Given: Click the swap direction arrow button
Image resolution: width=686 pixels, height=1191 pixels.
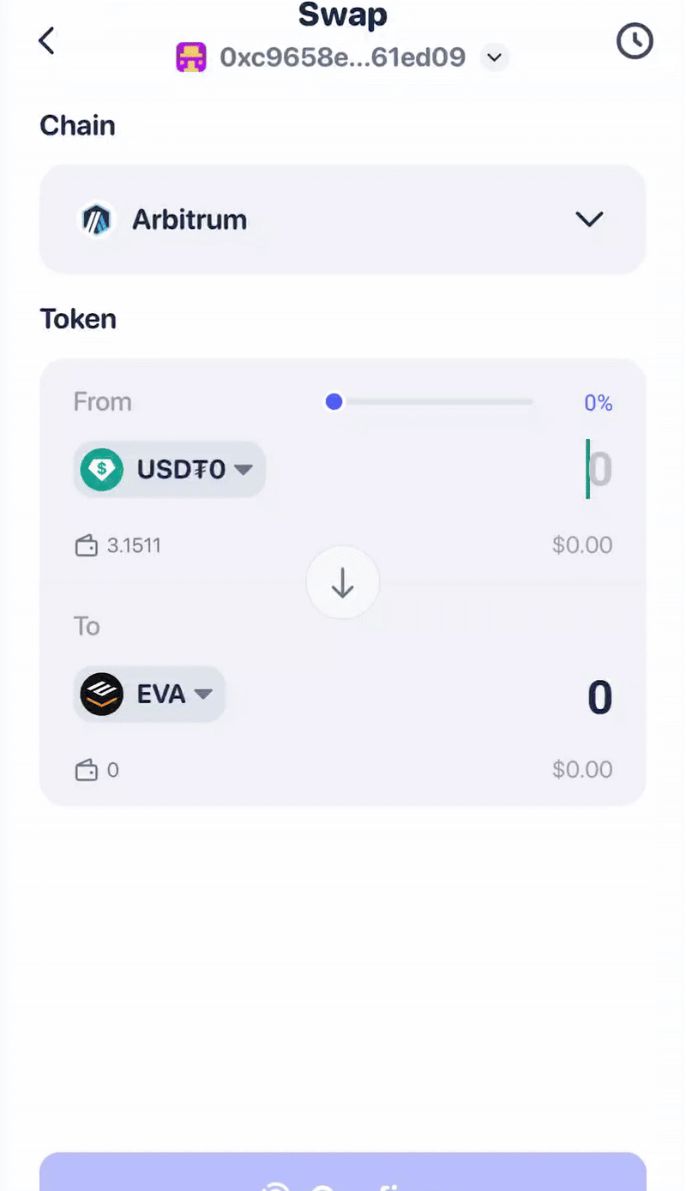Looking at the screenshot, I should point(343,583).
